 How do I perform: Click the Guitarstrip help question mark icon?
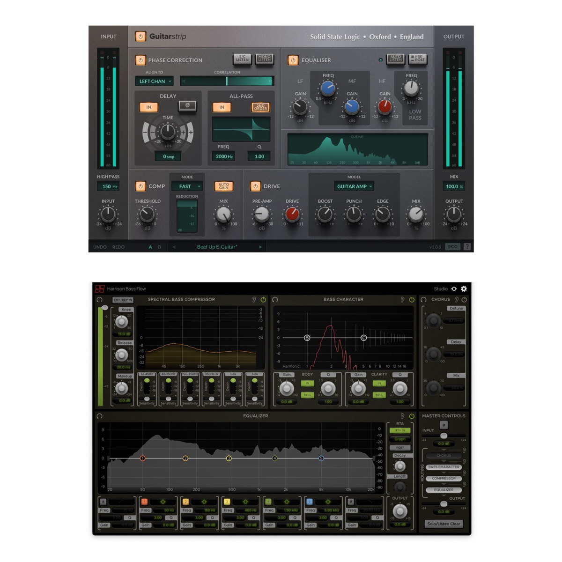click(467, 247)
